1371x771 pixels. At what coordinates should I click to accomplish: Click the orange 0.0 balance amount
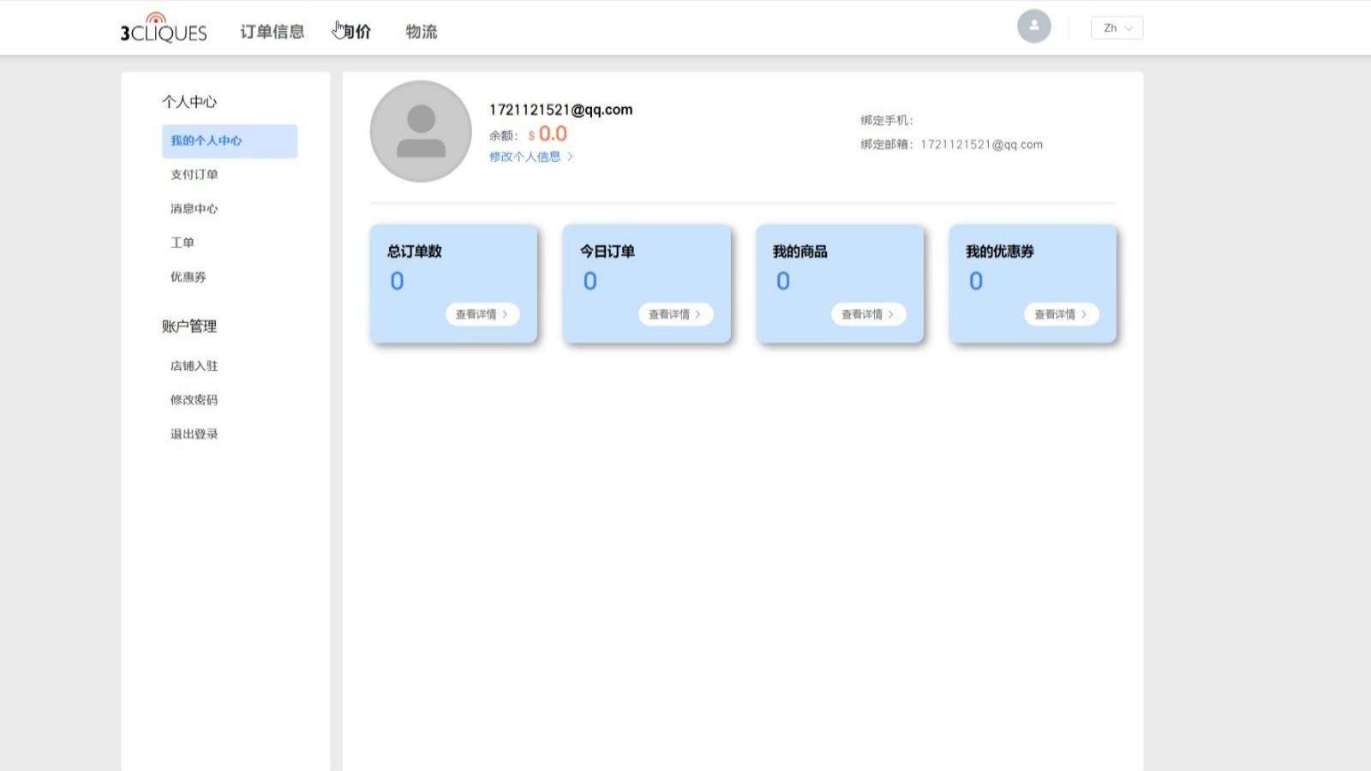(x=551, y=134)
